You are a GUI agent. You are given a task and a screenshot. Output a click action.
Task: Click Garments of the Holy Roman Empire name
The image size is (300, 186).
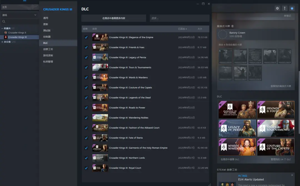138,148
